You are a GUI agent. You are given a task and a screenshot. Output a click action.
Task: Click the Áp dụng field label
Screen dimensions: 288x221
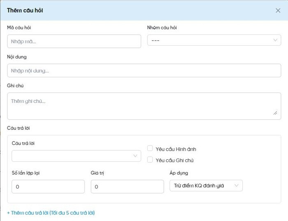(179, 173)
